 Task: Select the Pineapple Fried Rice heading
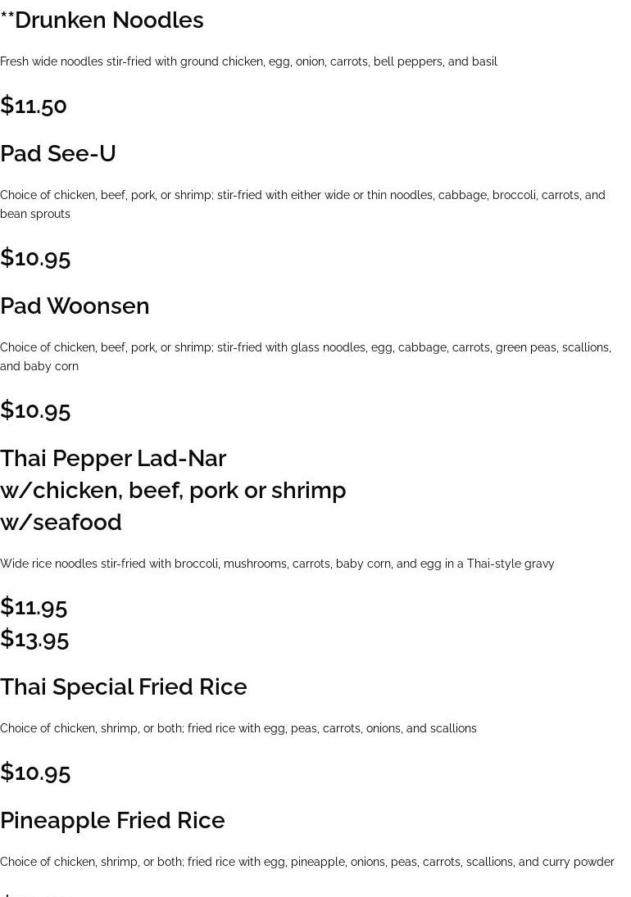click(112, 821)
